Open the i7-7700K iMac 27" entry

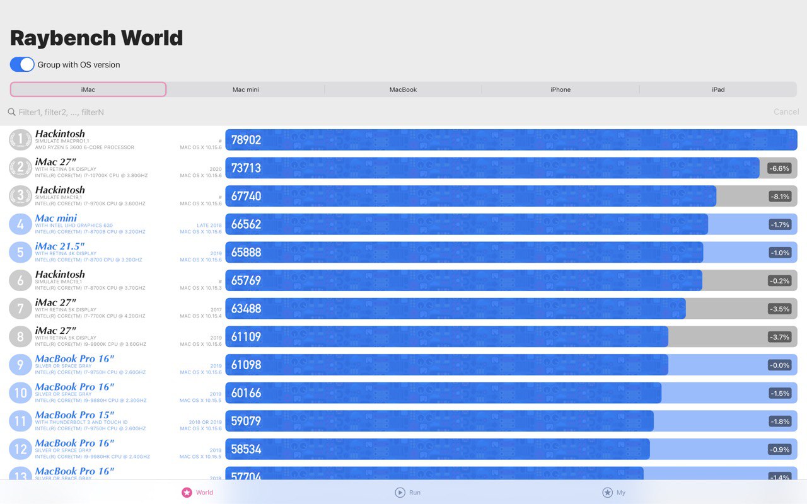tap(55, 302)
